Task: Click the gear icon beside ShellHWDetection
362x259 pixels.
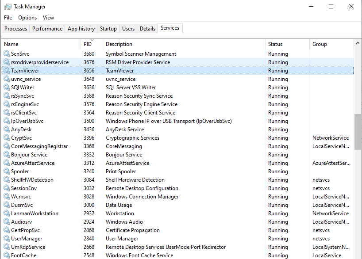Action: coord(7,179)
